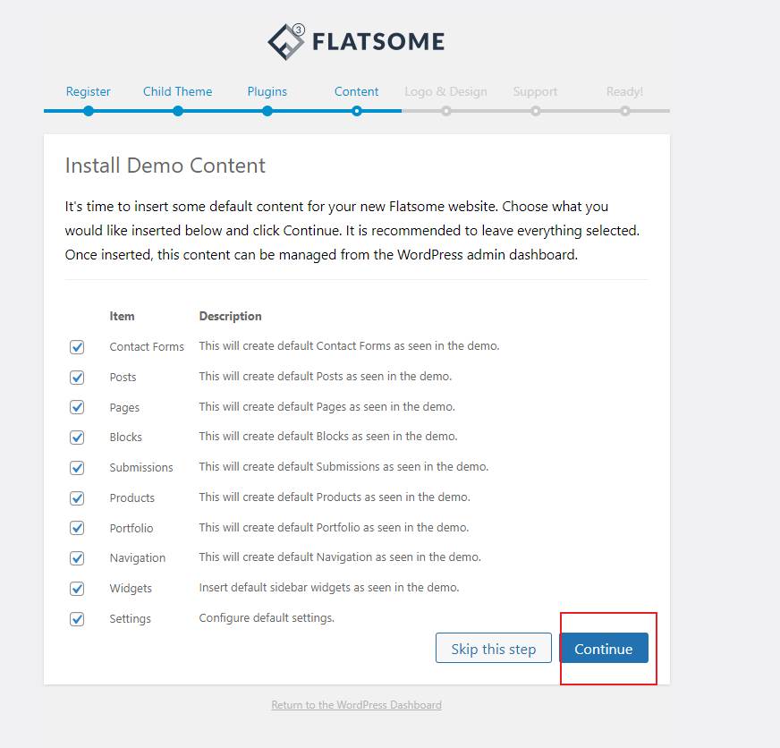Click the Contact Forms item label
This screenshot has height=748, width=780.
pos(147,347)
